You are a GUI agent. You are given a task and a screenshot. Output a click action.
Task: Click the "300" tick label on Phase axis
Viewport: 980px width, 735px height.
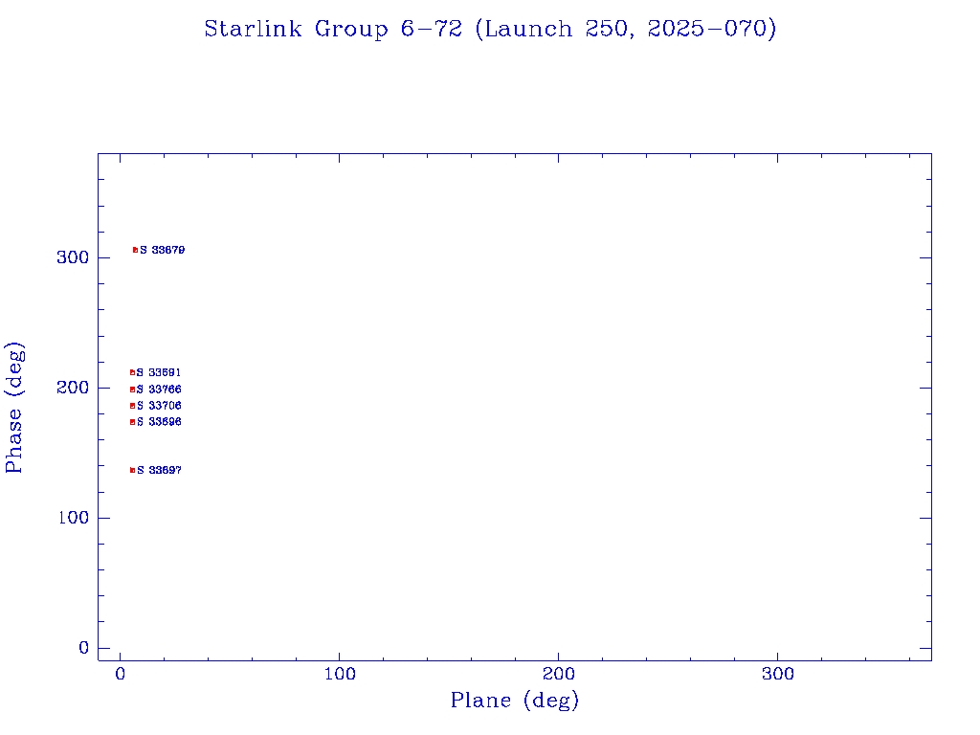73,257
